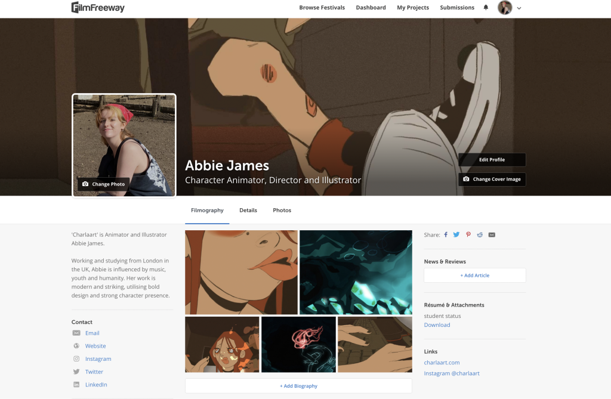The width and height of the screenshot is (611, 399).
Task: Open the Instagram @charlaart link
Action: 452,373
